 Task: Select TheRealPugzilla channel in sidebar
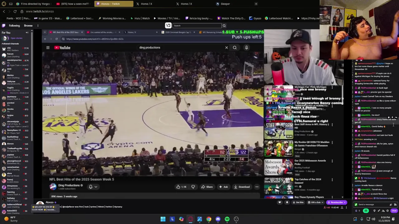(16, 150)
